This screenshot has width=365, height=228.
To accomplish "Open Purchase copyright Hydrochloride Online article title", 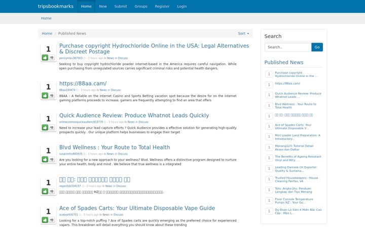I will point(154,49).
